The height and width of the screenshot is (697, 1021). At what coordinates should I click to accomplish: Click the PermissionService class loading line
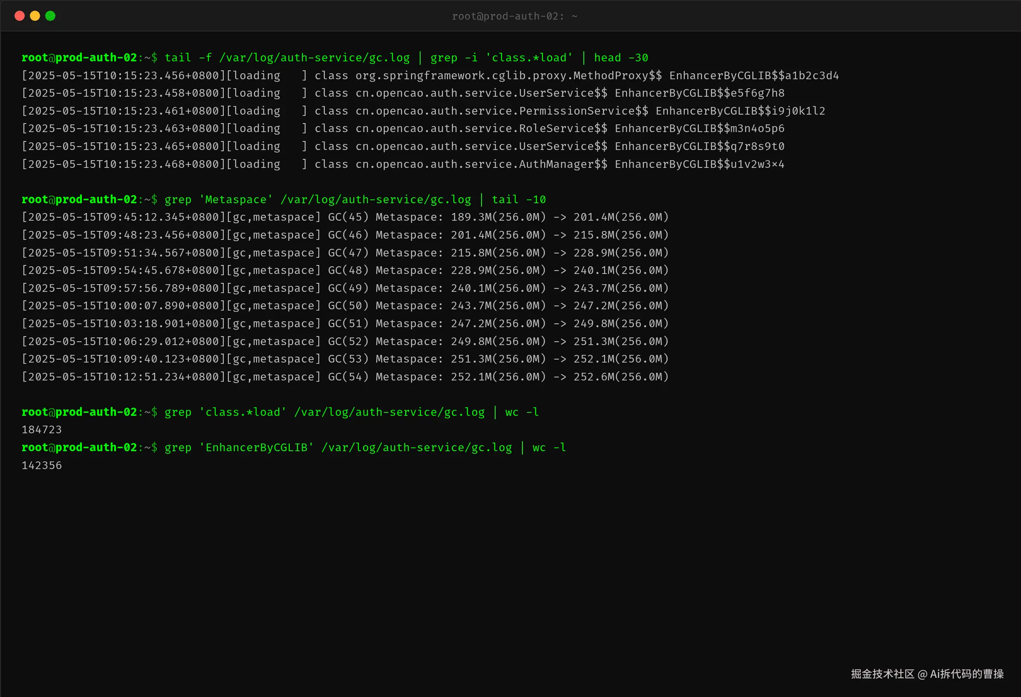coord(424,111)
